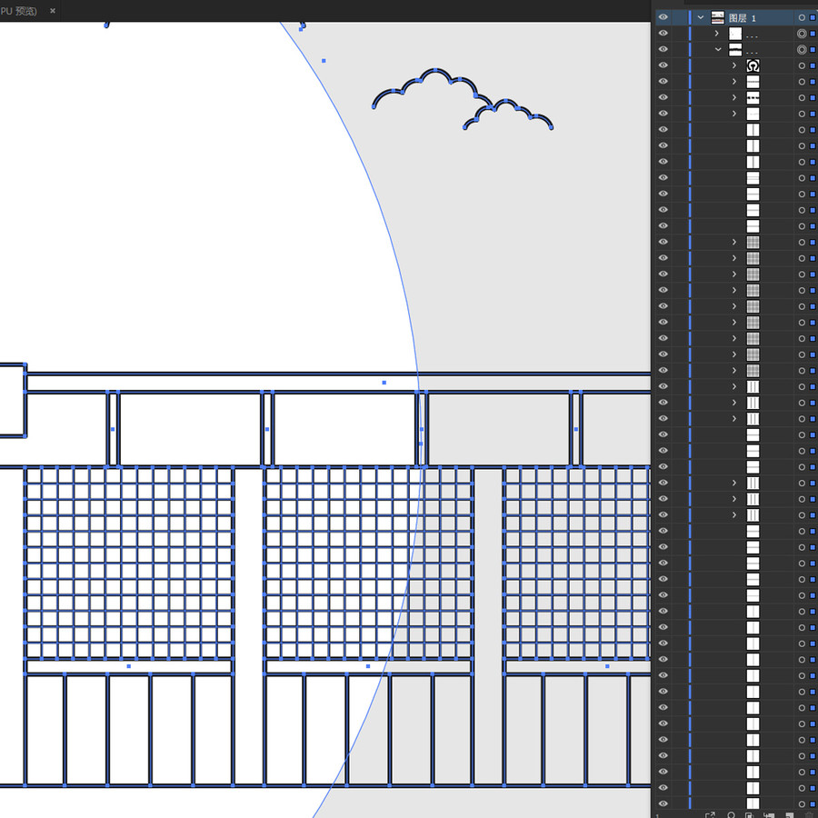Expand the collapsed group directly under 图层 1
The width and height of the screenshot is (818, 818).
pos(717,34)
